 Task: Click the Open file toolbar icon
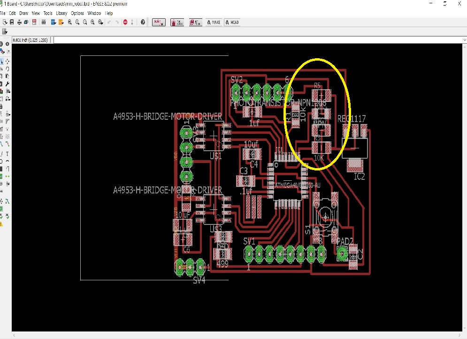coord(5,22)
